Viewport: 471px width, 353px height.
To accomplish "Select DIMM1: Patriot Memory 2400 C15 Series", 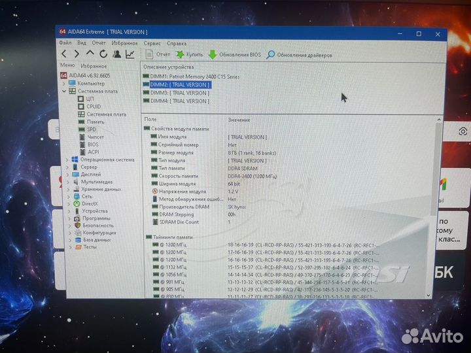I will pos(191,76).
